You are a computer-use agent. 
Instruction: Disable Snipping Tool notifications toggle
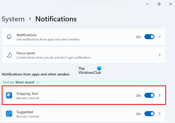pos(149,95)
